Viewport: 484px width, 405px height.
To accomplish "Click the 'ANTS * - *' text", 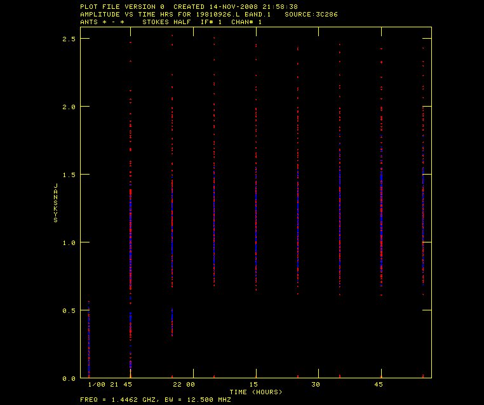I will 102,22.
